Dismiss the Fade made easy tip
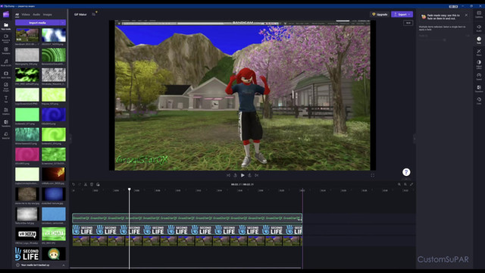 point(467,15)
